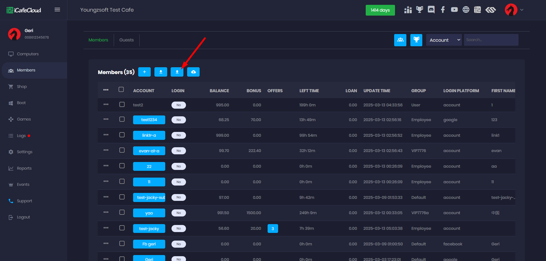Switch to the Guests tab

[x=127, y=40]
